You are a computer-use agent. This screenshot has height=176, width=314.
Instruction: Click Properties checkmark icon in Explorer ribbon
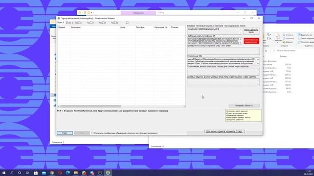point(277,36)
